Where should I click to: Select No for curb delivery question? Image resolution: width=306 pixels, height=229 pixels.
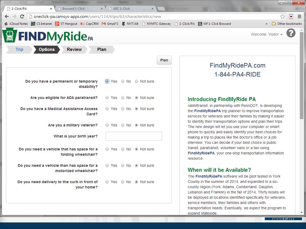tap(122, 182)
